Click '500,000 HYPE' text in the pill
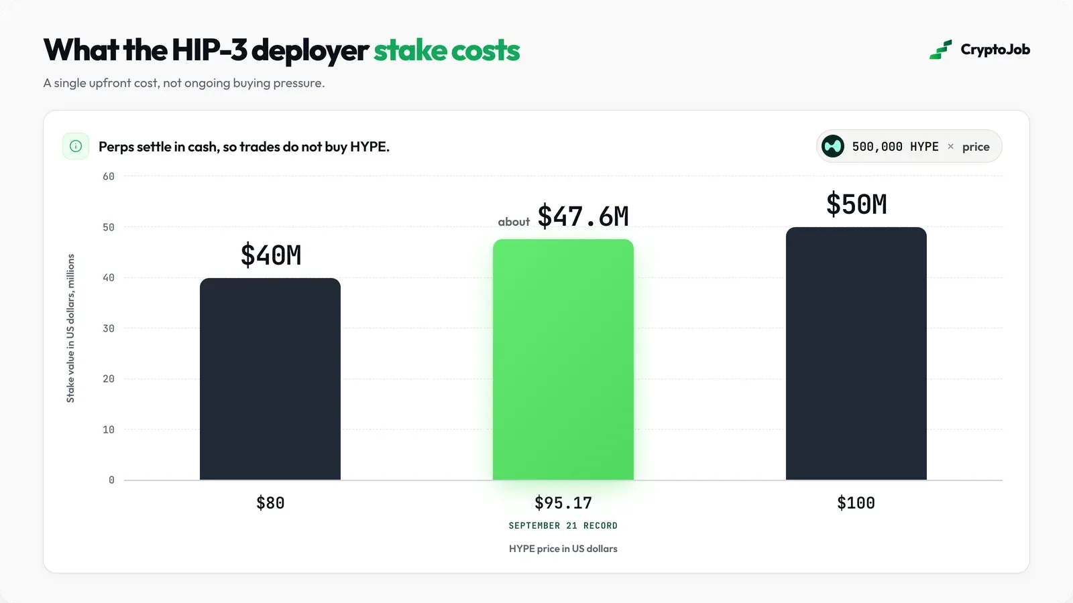Viewport: 1073px width, 603px height. [895, 147]
